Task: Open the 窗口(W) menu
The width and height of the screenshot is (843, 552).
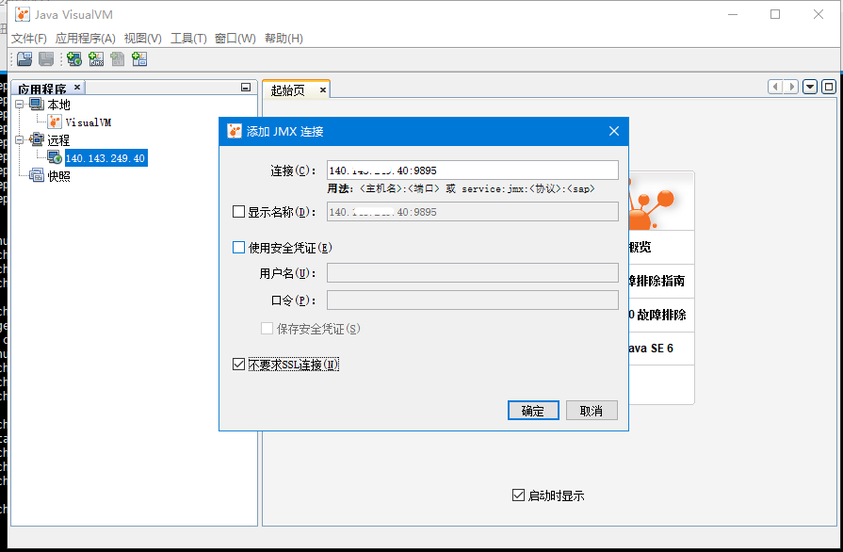Action: 235,39
